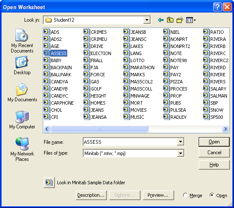Select the SALARY worksheet file icon
Screen dimensions: 234x208
coord(206,88)
